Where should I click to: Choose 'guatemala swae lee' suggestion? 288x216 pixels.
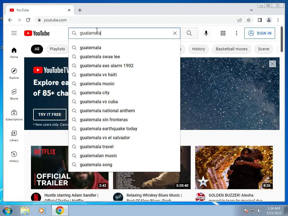tap(124, 57)
